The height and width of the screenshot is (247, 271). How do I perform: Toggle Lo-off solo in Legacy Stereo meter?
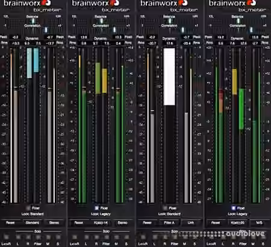tap(75, 237)
